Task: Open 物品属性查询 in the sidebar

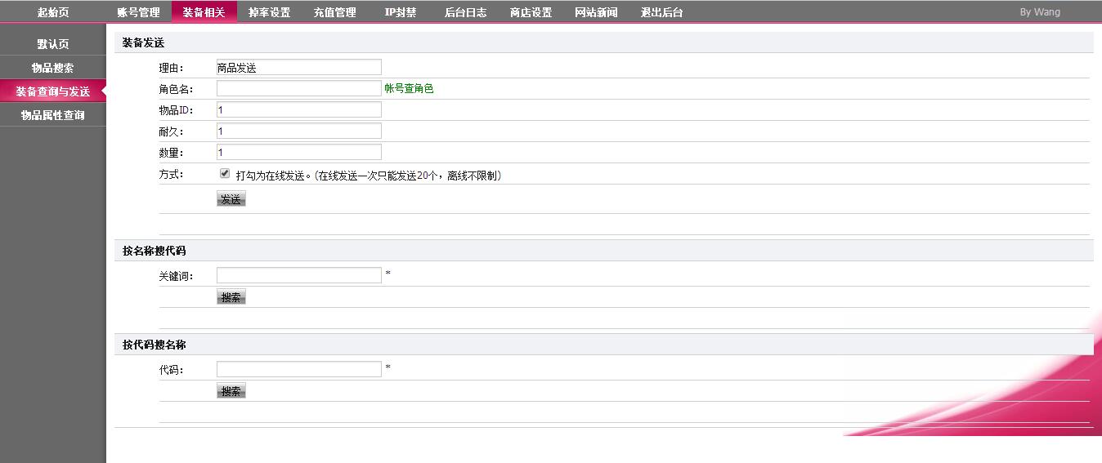Action: 53,115
